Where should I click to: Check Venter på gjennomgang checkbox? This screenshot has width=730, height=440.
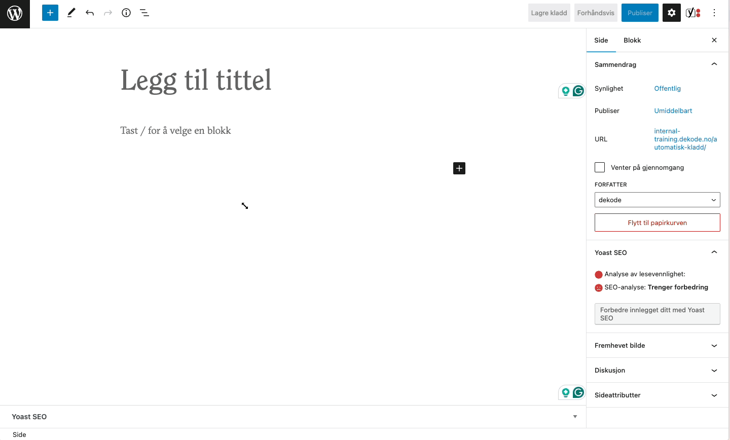point(600,167)
